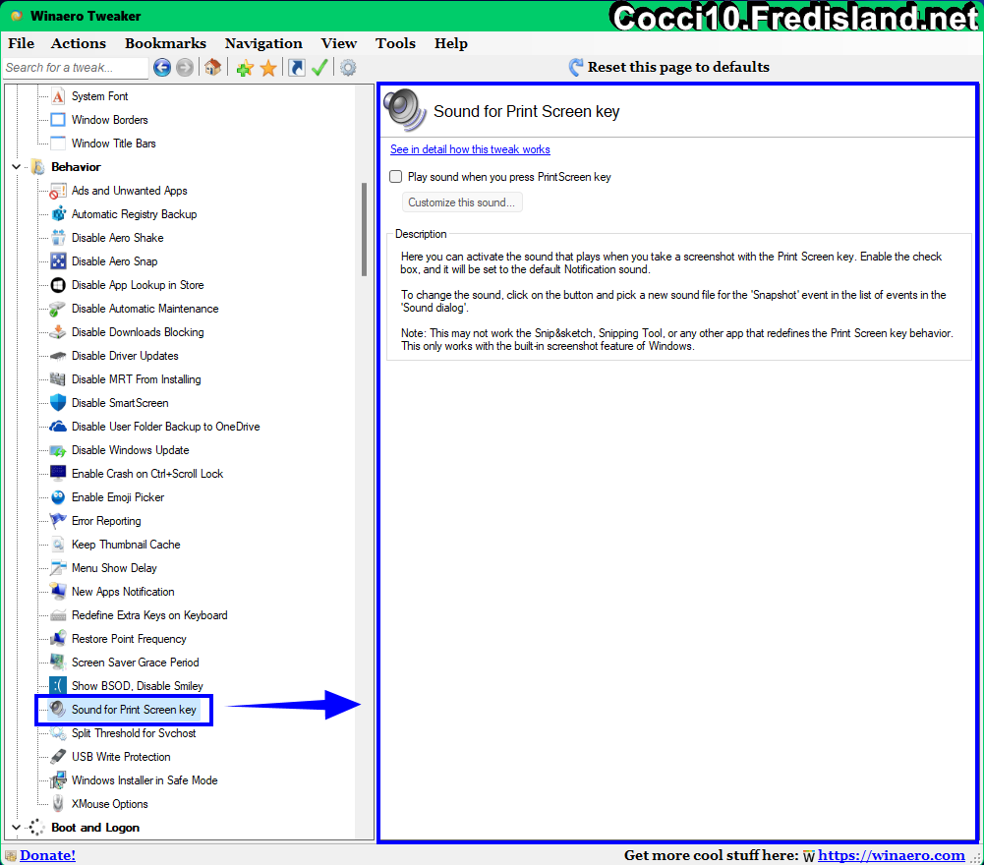
Task: Click the Automatic Registry Backup icon
Action: tap(58, 214)
